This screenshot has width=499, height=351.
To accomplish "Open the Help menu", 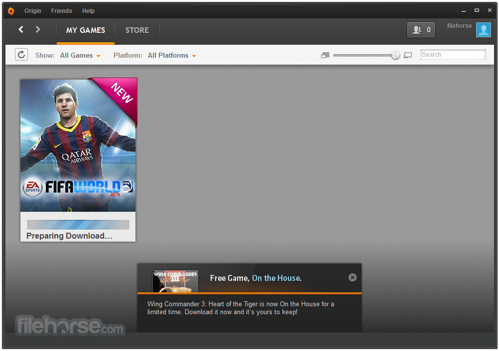I will pos(88,11).
